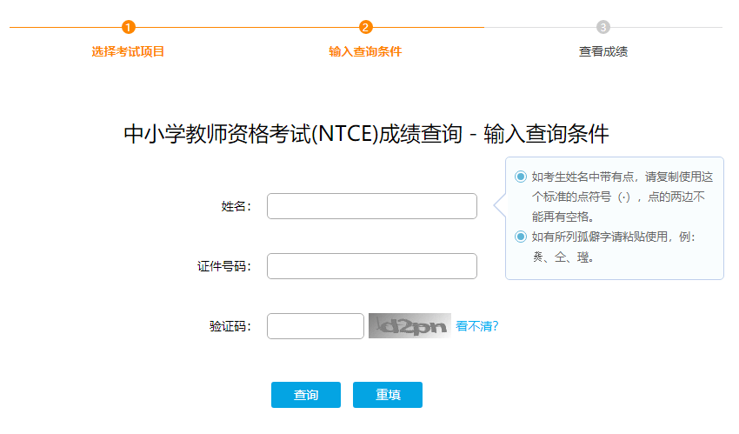
Task: Click the second bullet icon in the tip box
Action: point(521,237)
